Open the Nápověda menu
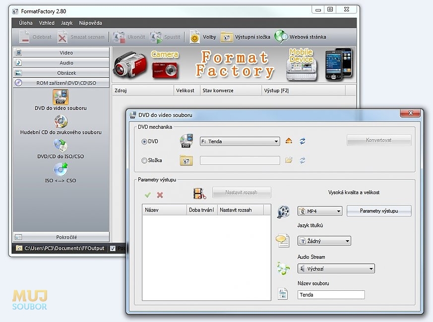The height and width of the screenshot is (322, 433). coord(90,23)
